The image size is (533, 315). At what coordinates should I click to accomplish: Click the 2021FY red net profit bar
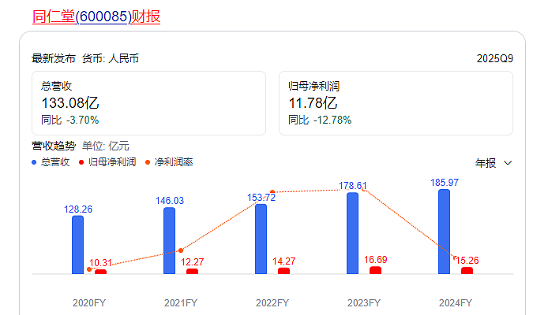point(192,271)
